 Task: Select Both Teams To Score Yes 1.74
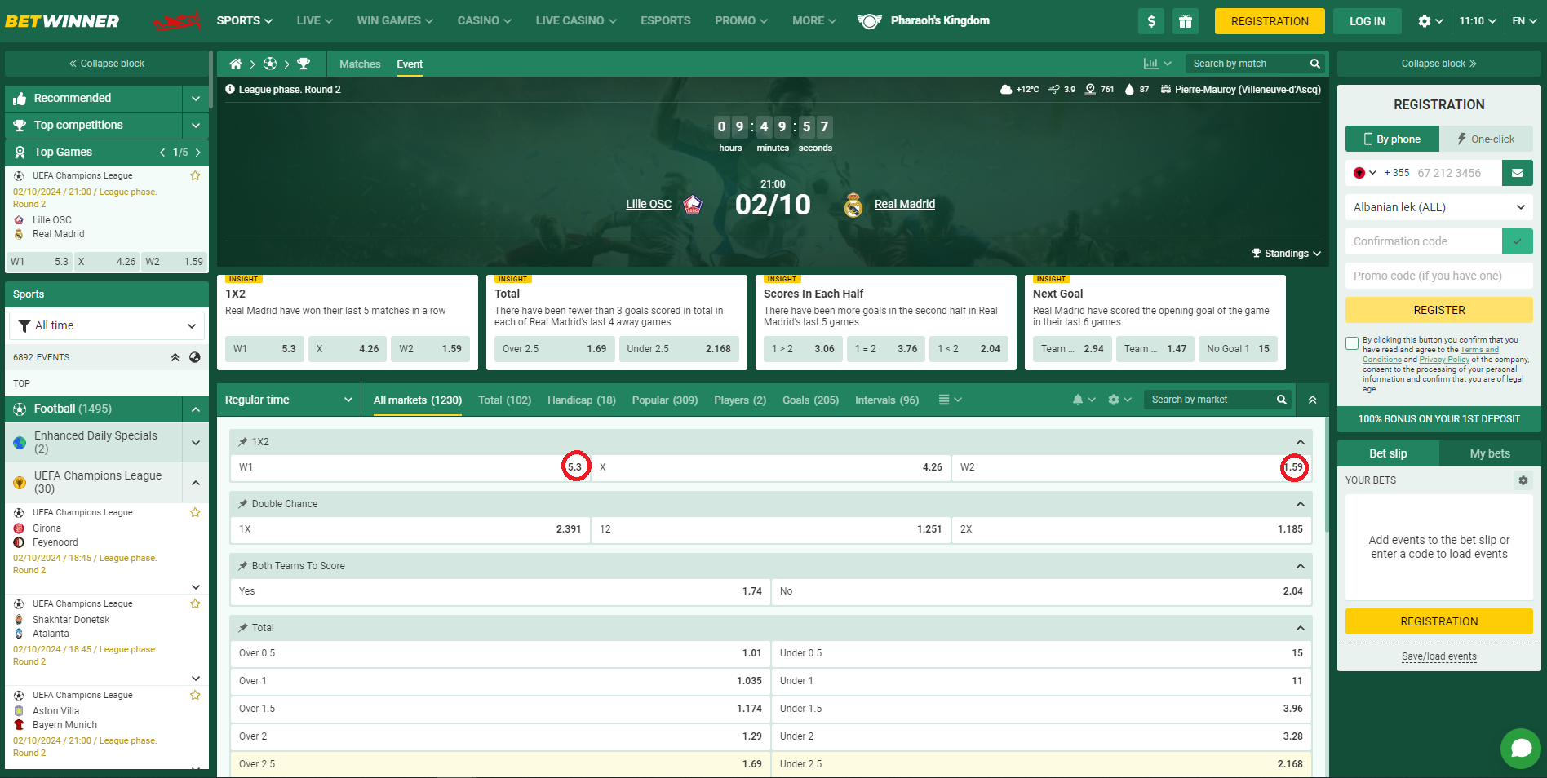tap(500, 591)
